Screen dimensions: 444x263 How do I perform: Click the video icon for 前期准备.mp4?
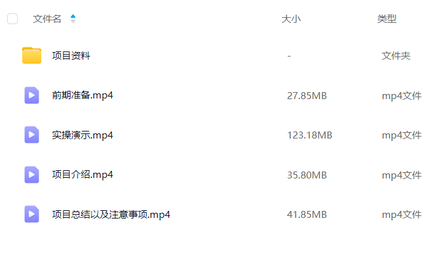[32, 95]
